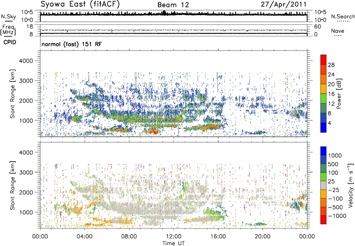
Task: Click the light green 12–16 dB Power segment
Action: click(323, 98)
